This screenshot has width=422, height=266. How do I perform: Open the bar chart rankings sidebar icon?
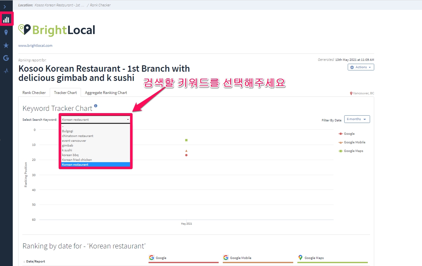pos(6,19)
